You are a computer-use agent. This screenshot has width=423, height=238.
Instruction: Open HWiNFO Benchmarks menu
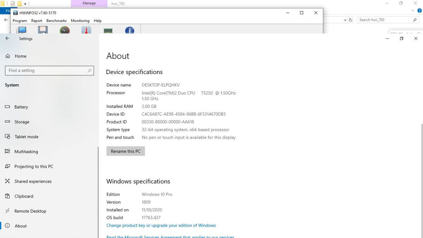(56, 21)
